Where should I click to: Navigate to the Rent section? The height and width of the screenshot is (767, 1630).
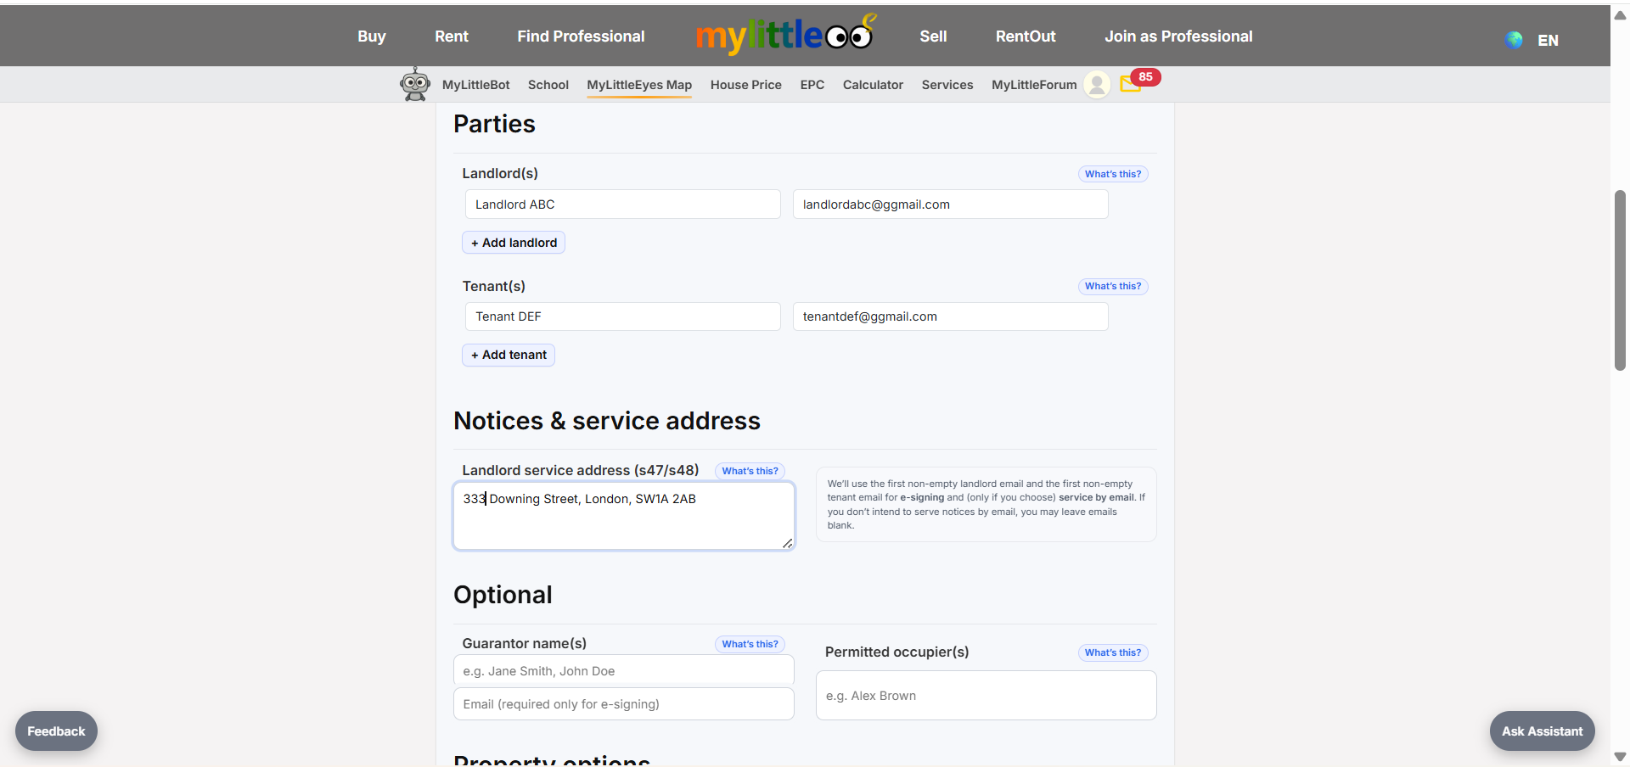(x=451, y=36)
